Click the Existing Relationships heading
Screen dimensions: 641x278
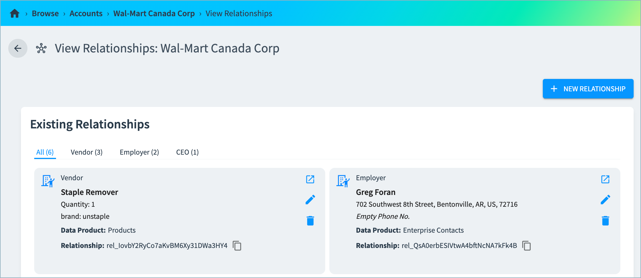click(90, 124)
